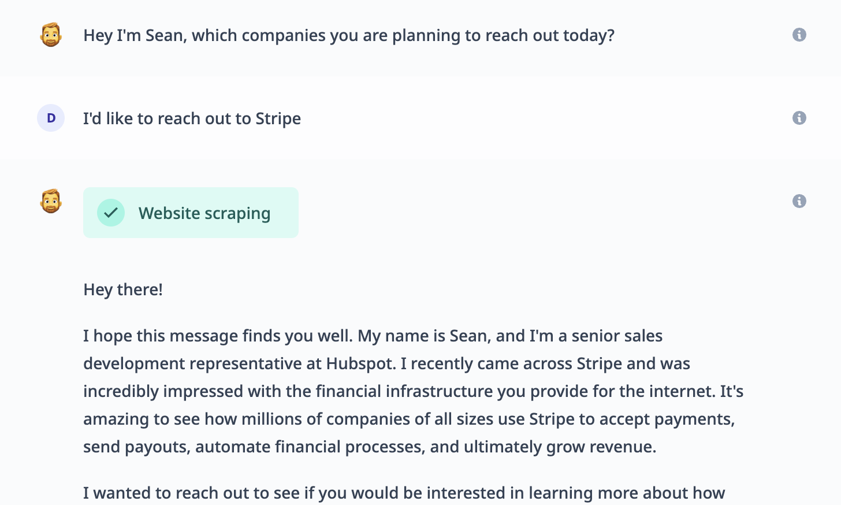Screen dimensions: 841x505
Task: Click Sean's avatar on the first message
Action: [51, 35]
